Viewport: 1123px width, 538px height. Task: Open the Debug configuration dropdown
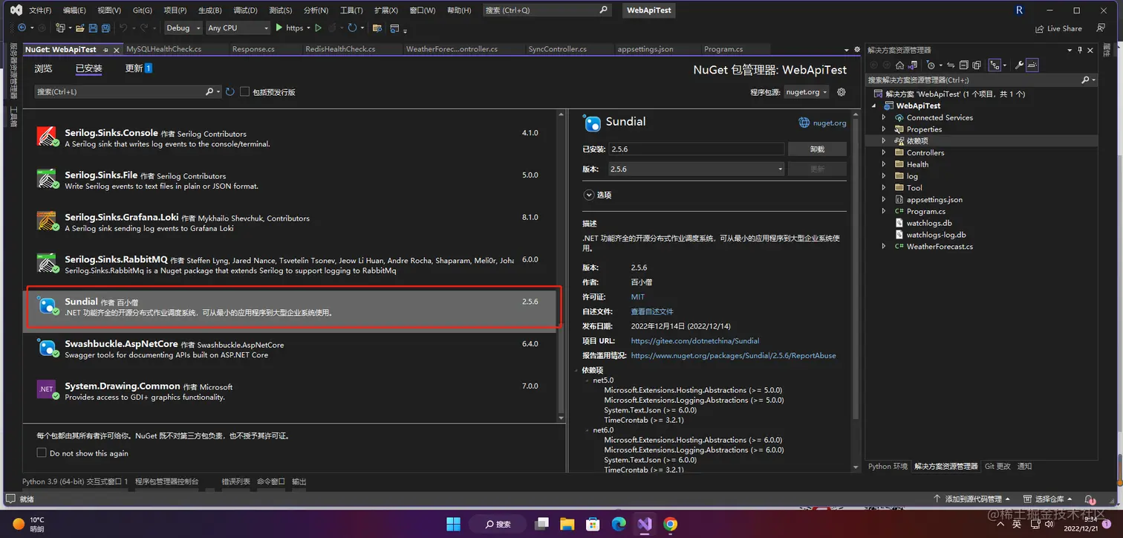point(183,28)
